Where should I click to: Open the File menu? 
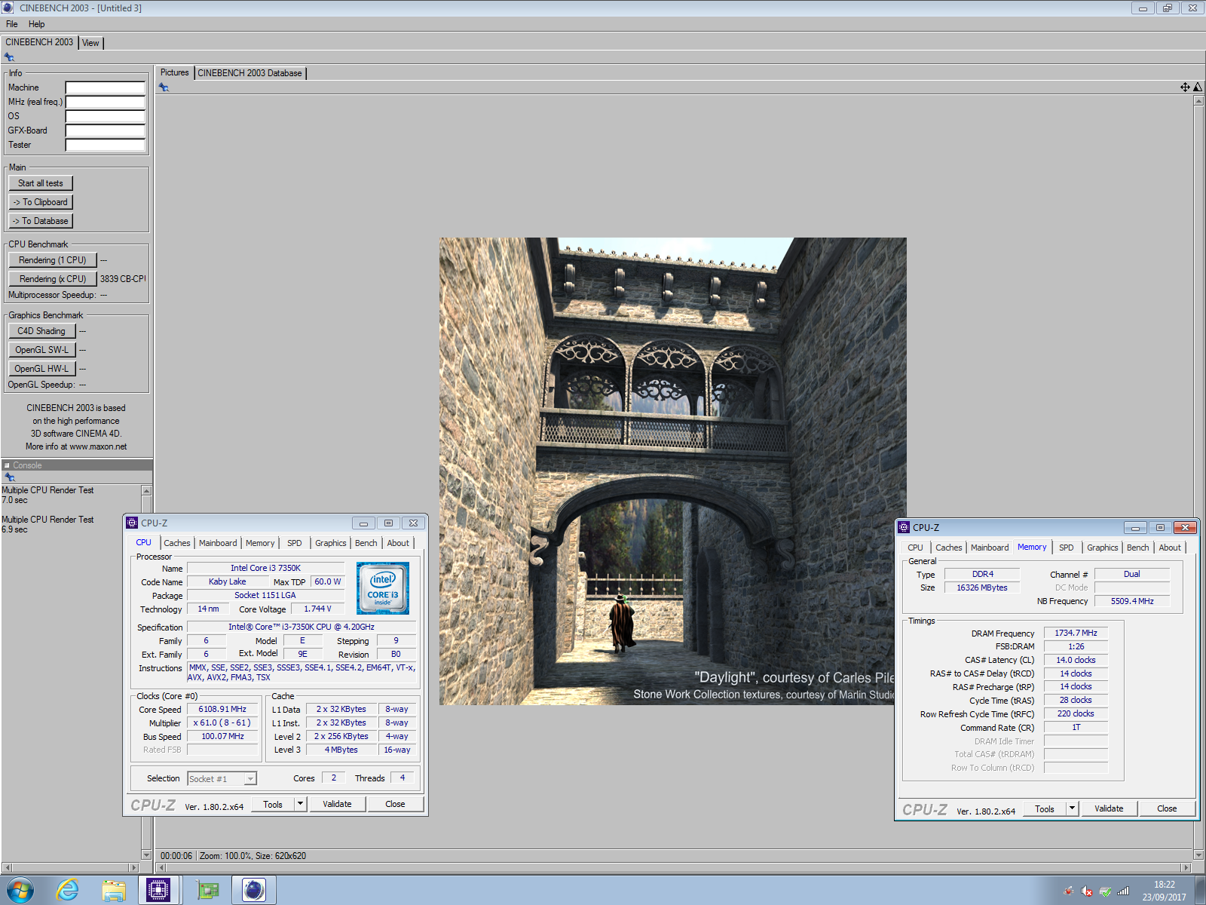pyautogui.click(x=12, y=24)
